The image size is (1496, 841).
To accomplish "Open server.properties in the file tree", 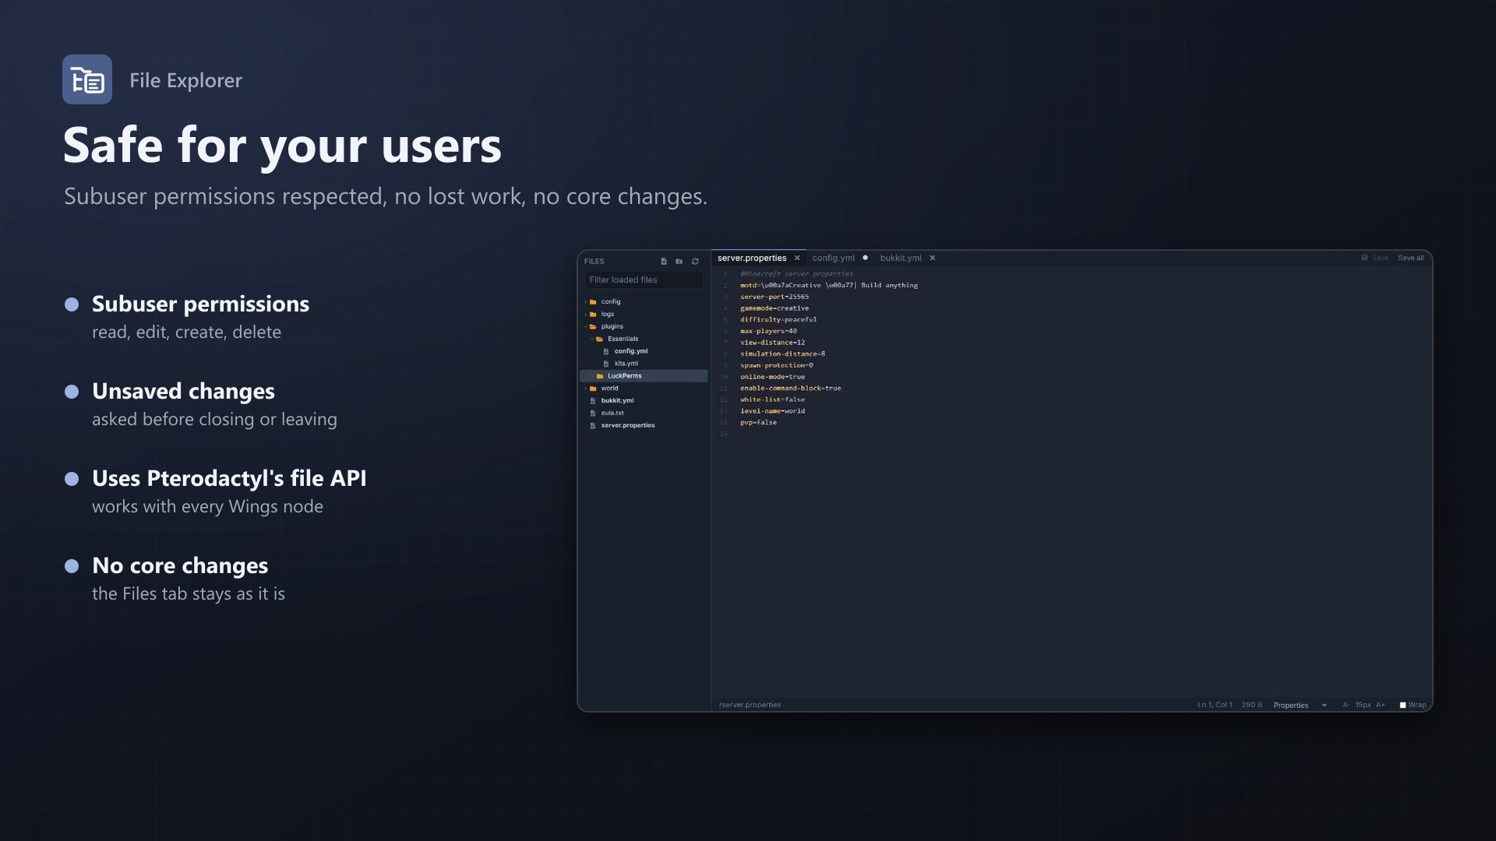I will pyautogui.click(x=628, y=426).
